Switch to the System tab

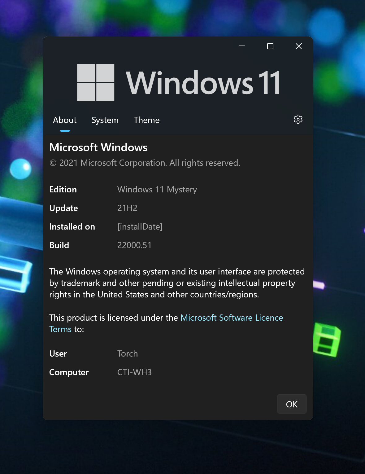[105, 120]
